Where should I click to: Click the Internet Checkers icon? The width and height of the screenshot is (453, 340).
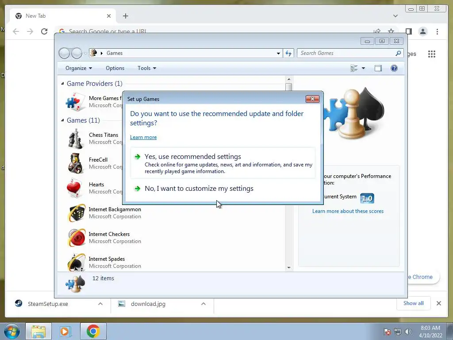click(x=77, y=238)
